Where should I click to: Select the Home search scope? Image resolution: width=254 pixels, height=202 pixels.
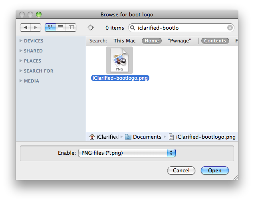[152, 41]
